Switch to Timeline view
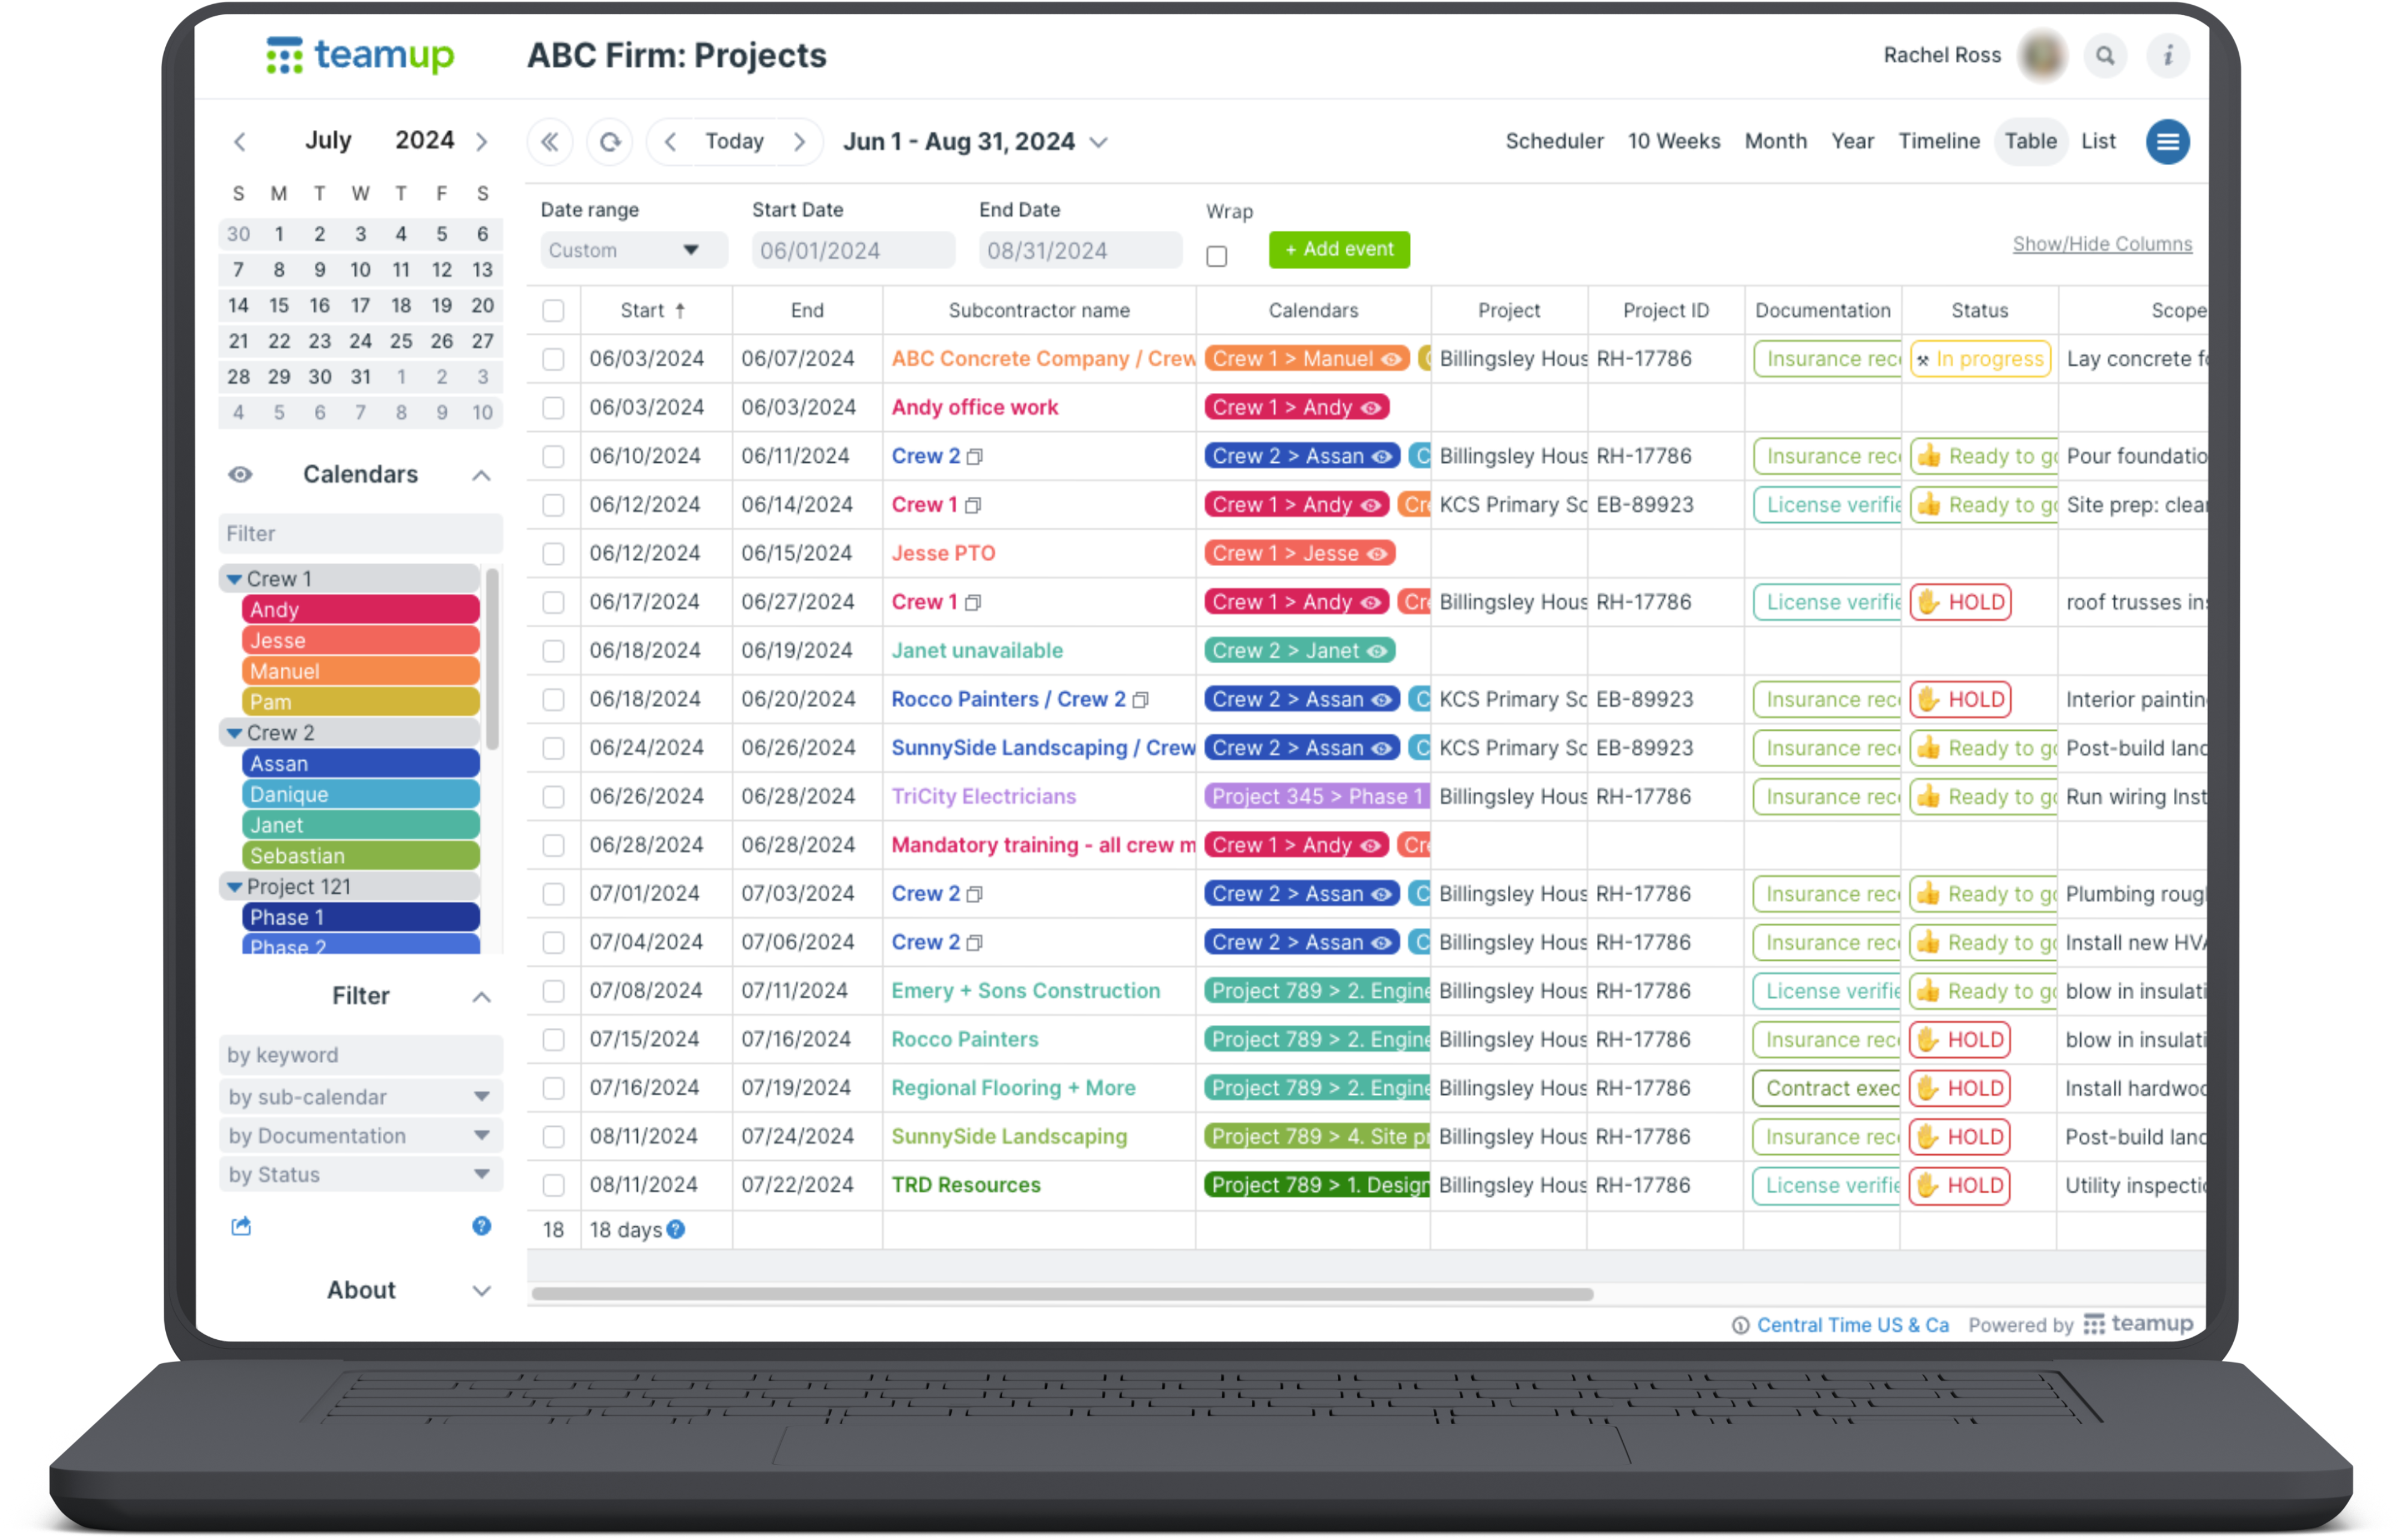The image size is (2404, 1540). pyautogui.click(x=1939, y=142)
